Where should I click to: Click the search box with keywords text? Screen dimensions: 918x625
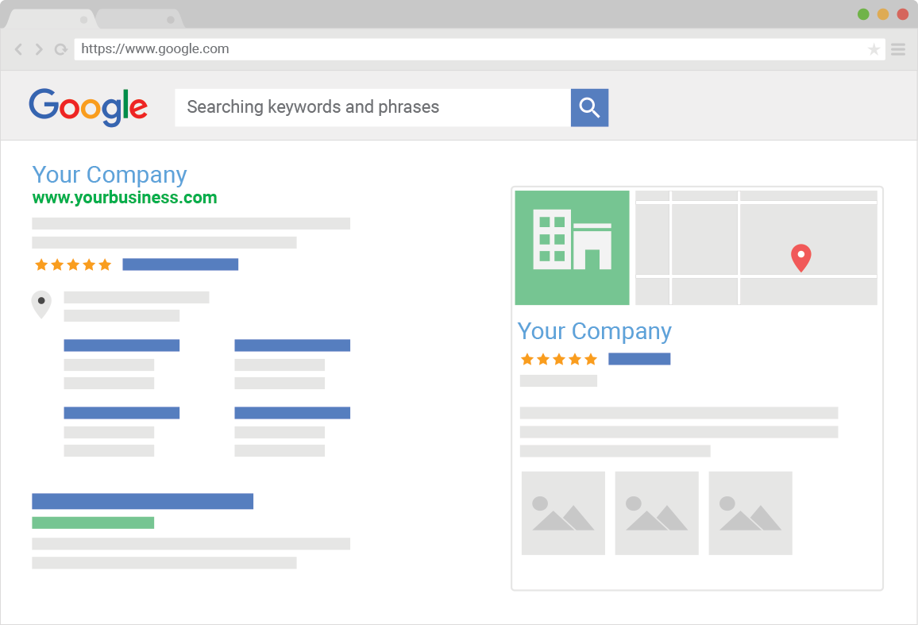[372, 107]
